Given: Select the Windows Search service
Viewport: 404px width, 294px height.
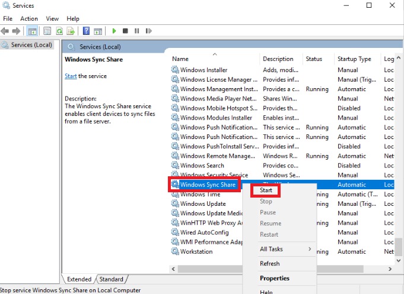Looking at the screenshot, I should coord(202,166).
